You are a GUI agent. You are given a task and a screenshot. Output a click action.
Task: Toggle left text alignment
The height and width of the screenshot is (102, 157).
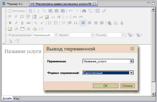[83, 23]
